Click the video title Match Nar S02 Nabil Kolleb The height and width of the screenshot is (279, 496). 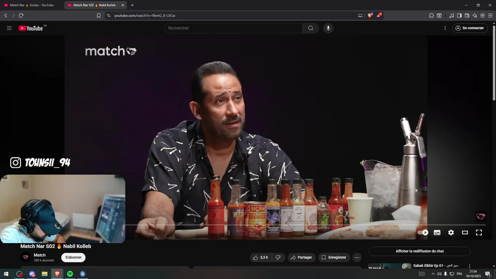[56, 246]
